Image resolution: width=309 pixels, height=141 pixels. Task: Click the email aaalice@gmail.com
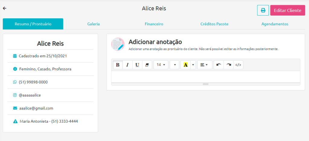tap(36, 108)
